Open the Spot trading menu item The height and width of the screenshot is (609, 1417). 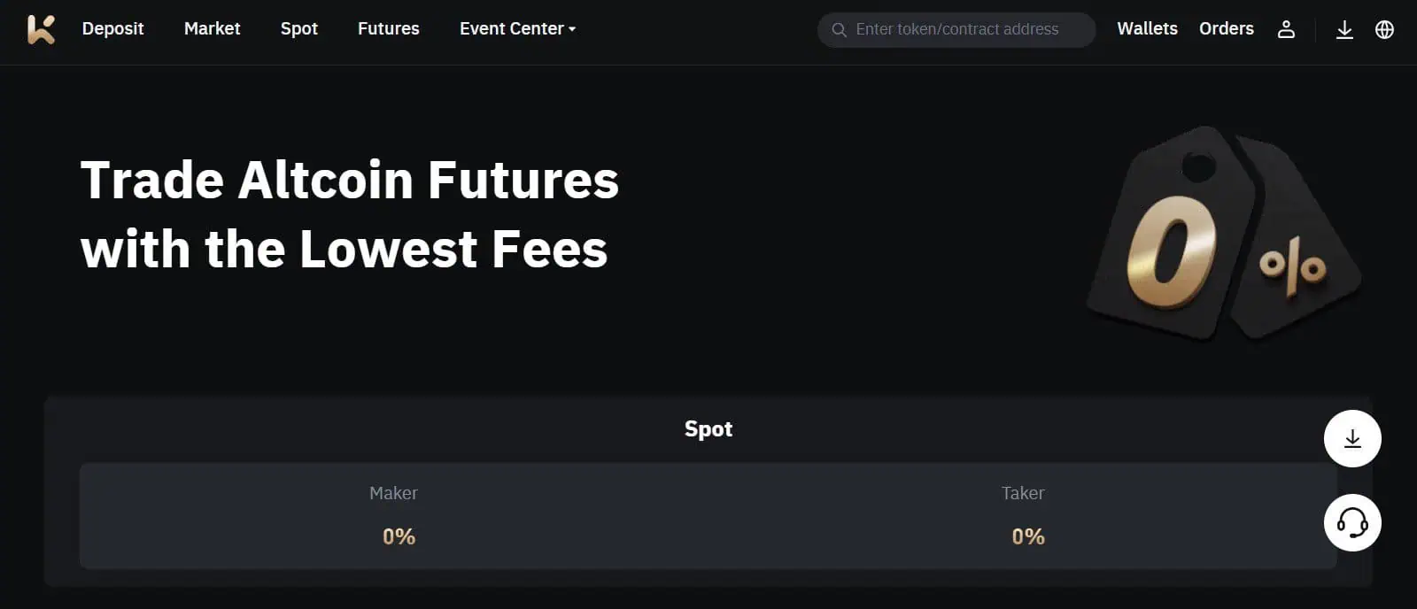[x=298, y=29]
